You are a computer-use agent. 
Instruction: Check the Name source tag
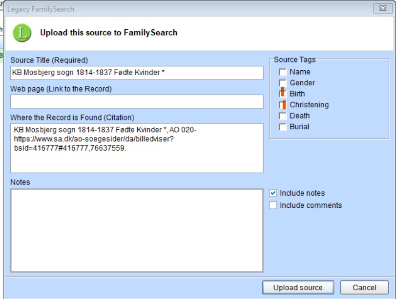click(283, 72)
